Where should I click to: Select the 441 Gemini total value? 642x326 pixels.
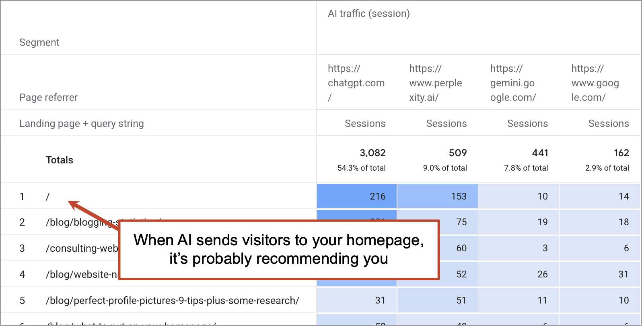[x=540, y=153]
